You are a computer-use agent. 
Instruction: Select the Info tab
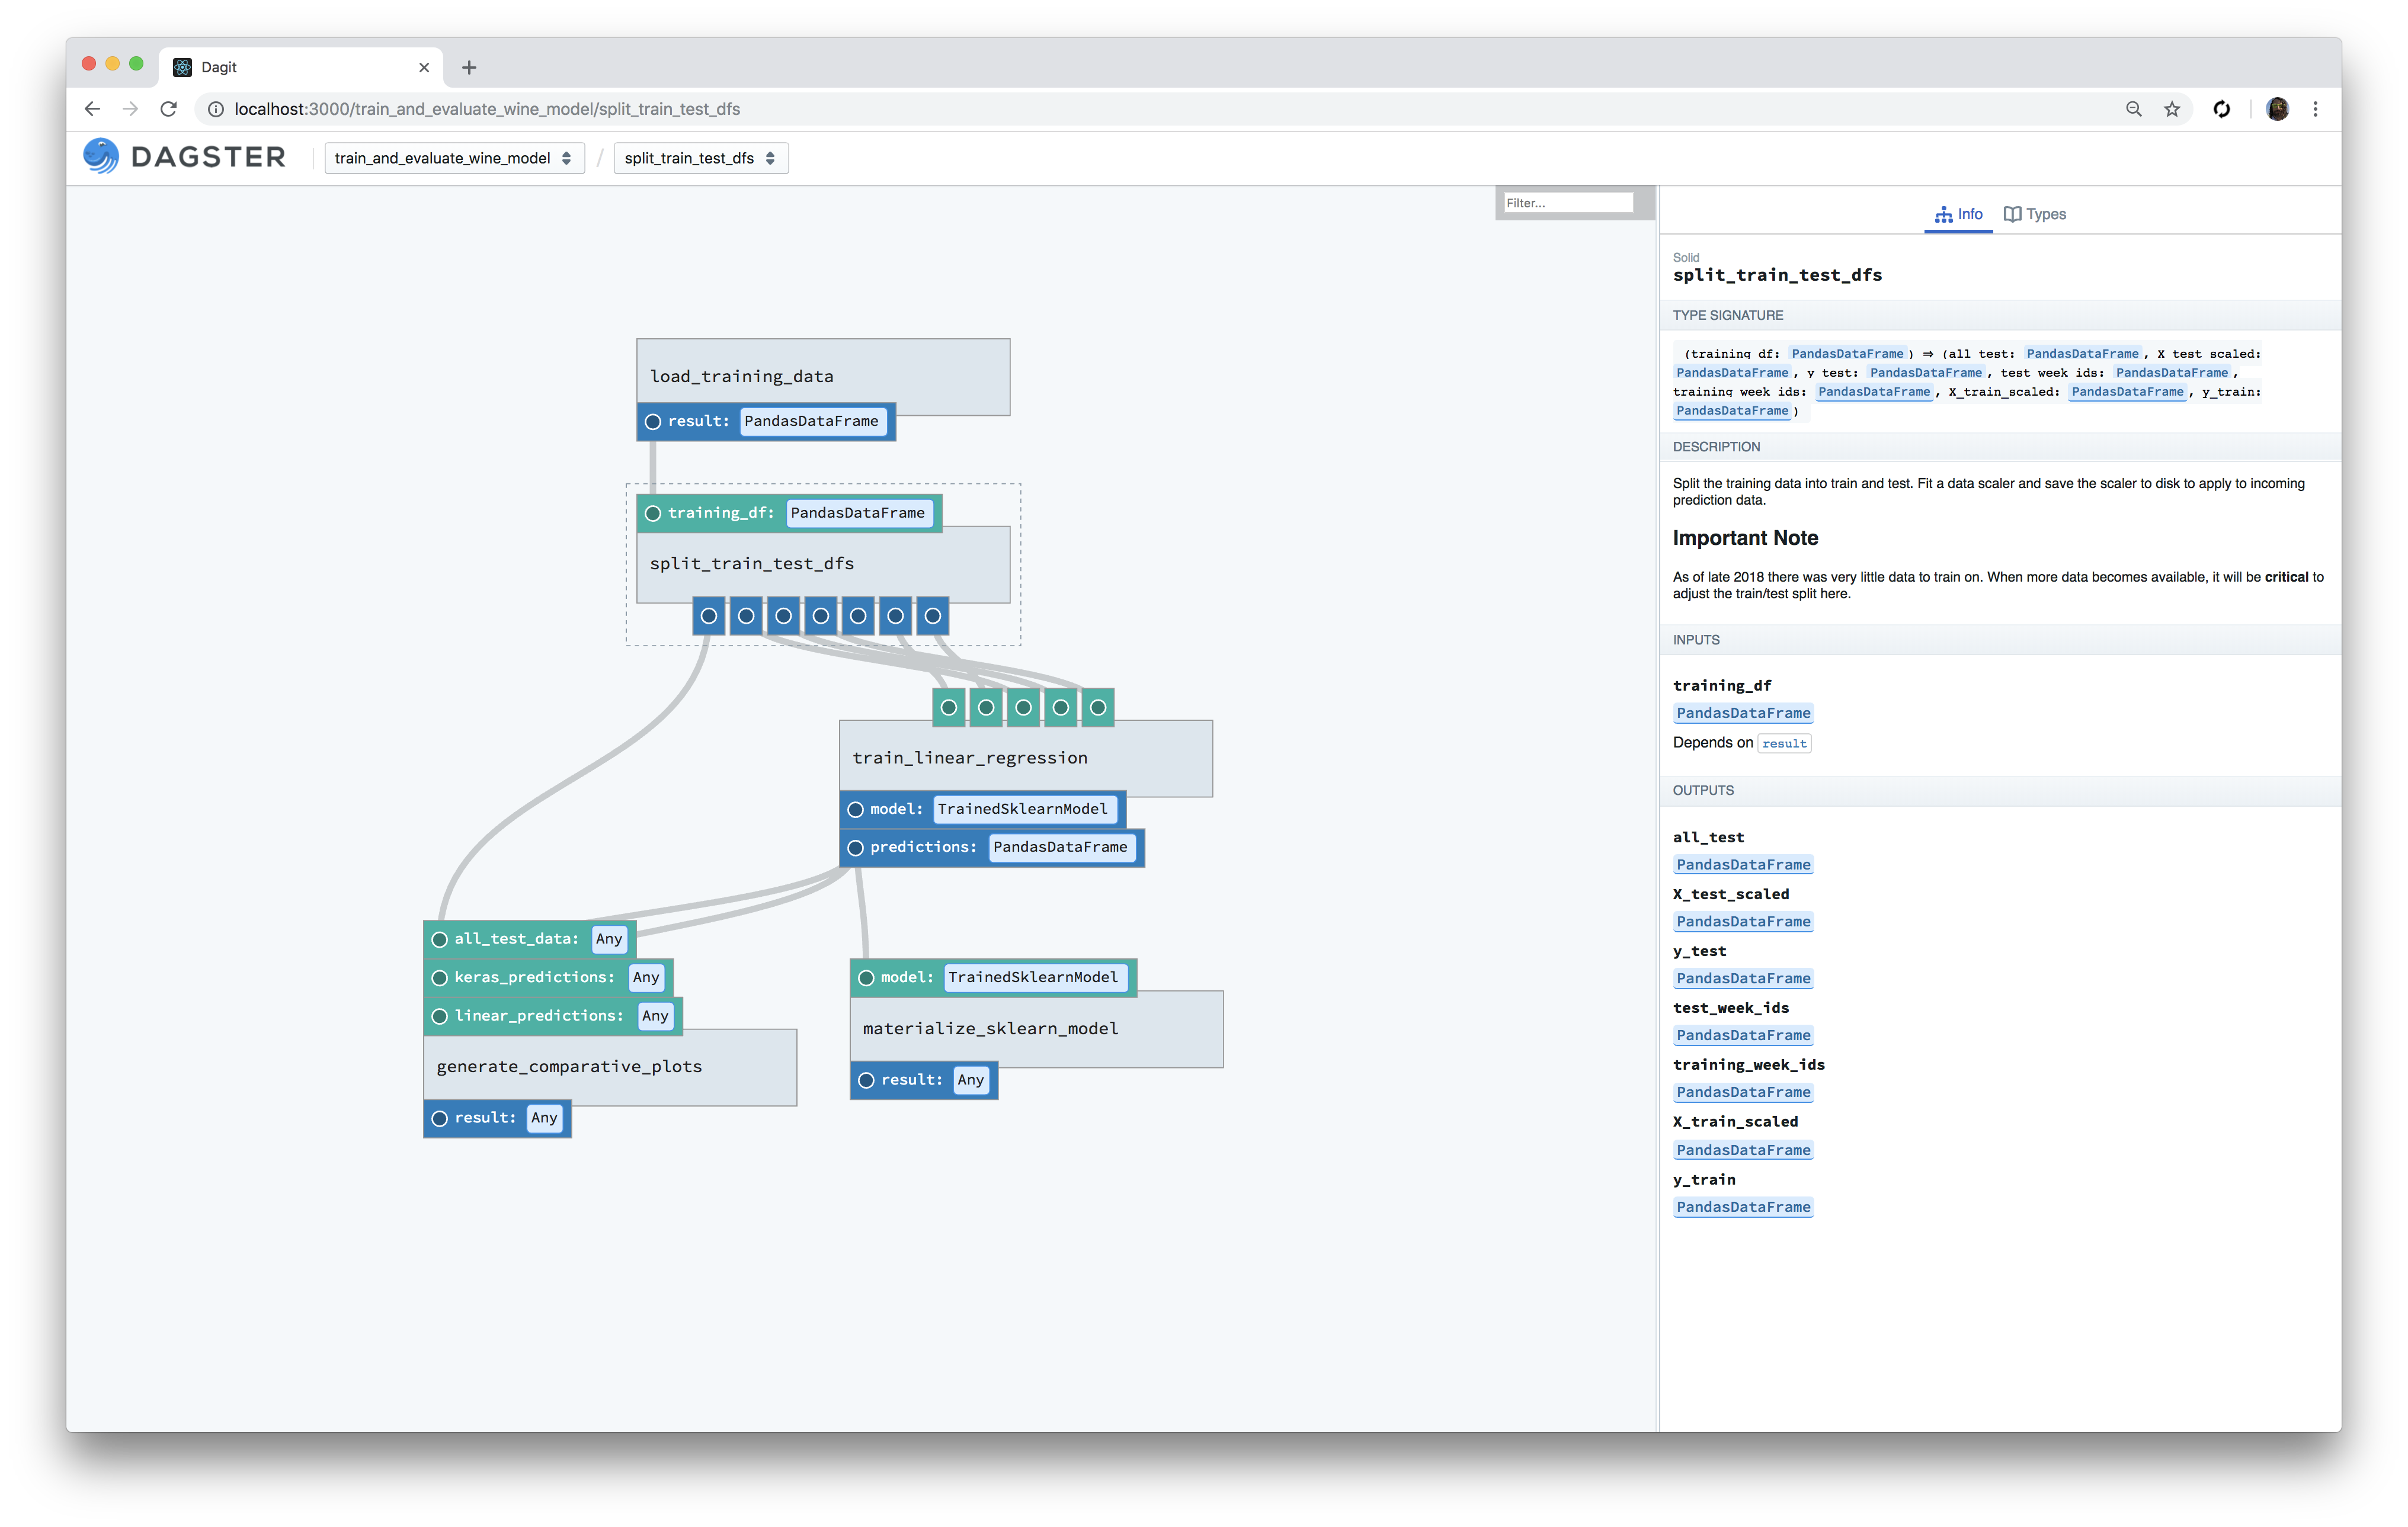pyautogui.click(x=1957, y=214)
